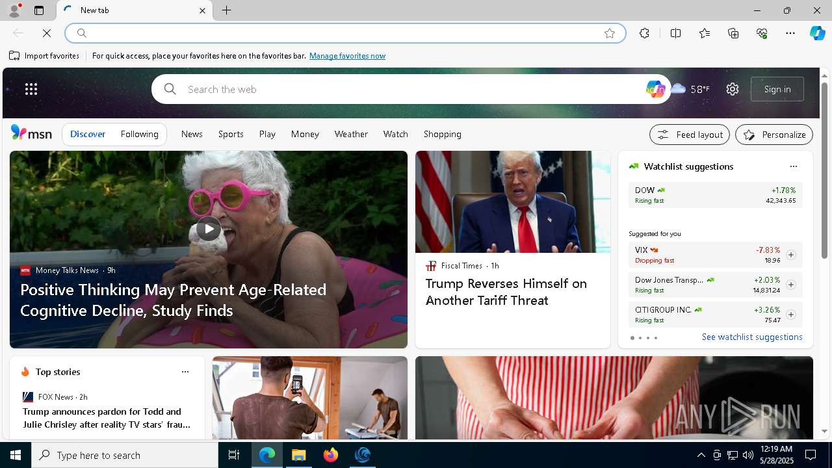This screenshot has width=832, height=468.
Task: Open the Watch section
Action: coord(395,134)
